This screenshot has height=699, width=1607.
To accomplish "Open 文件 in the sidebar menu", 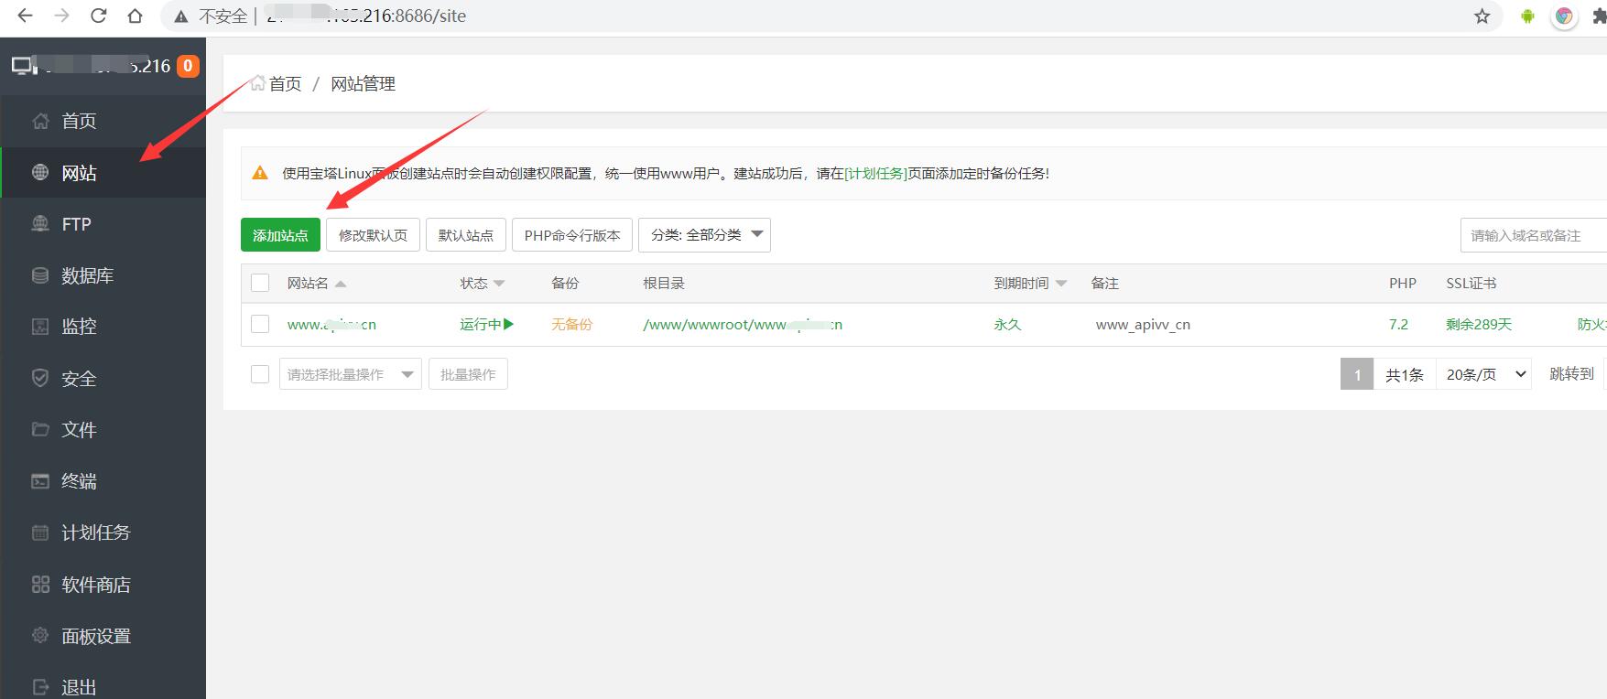I will [79, 430].
